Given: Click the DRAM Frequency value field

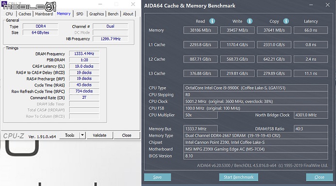Looking at the screenshot, I should (84, 54).
